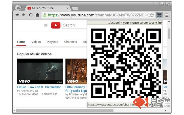Viewport: 184px width, 115px height.
Task: Switch to the Channels tab
Action: click(70, 42)
